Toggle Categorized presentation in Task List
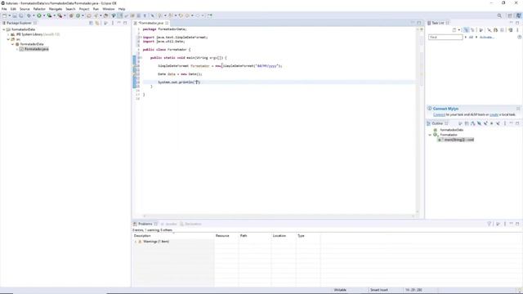Viewport: 523px width, 294px height. (x=466, y=30)
